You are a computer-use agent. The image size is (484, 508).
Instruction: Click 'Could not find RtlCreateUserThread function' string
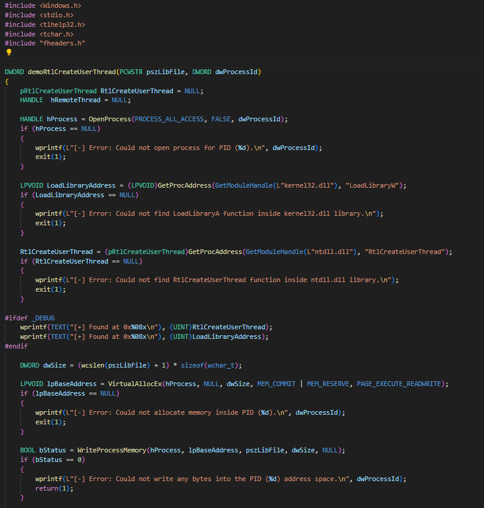(198, 280)
